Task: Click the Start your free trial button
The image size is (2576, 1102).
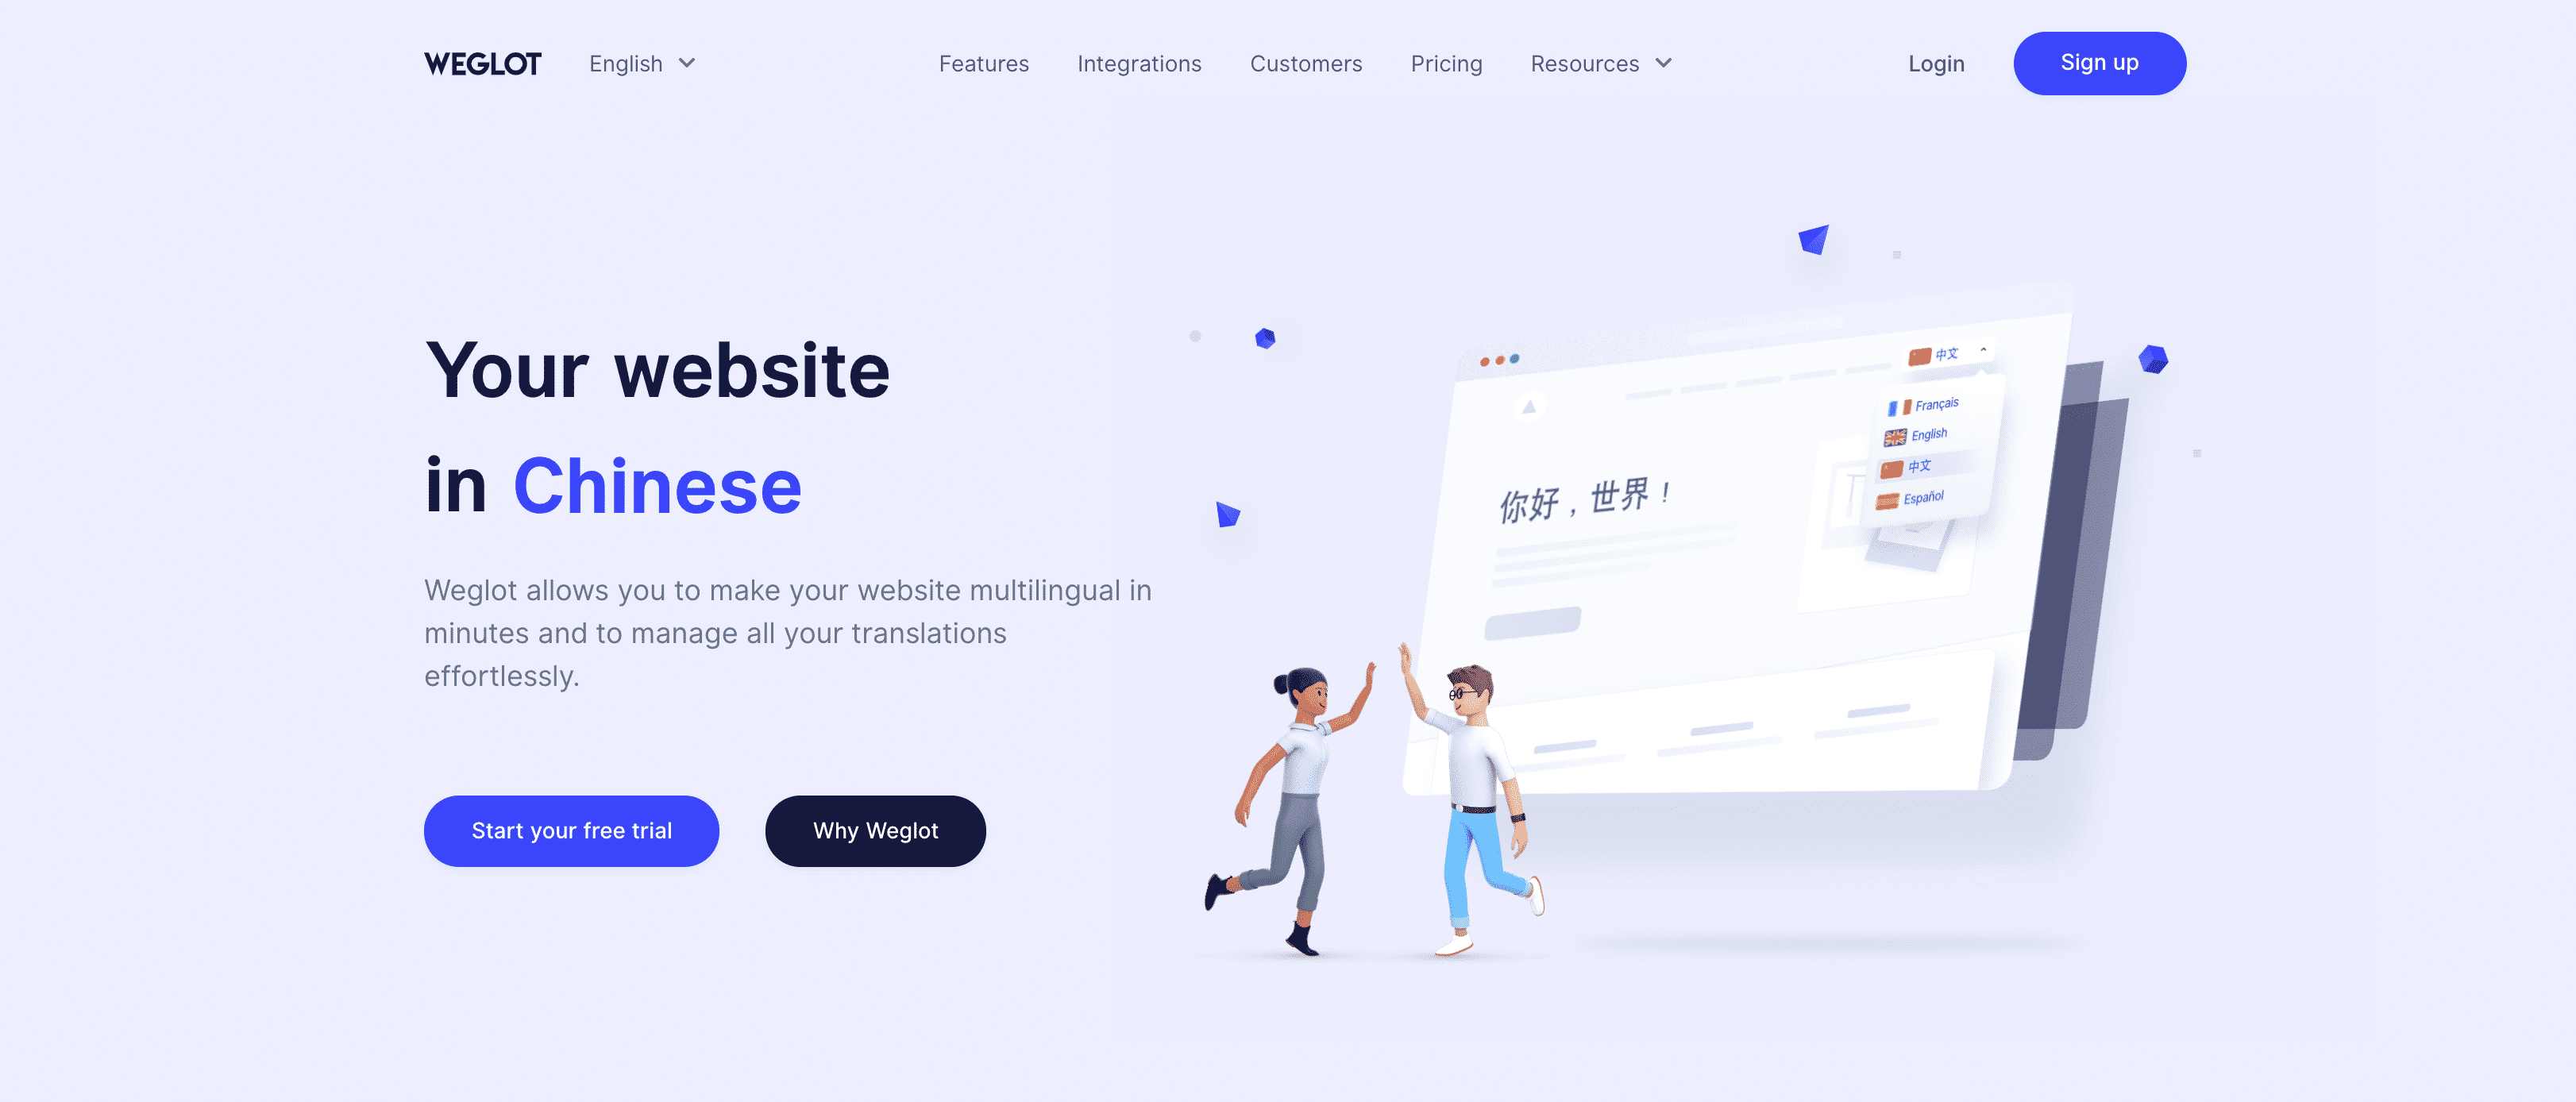Action: [572, 830]
